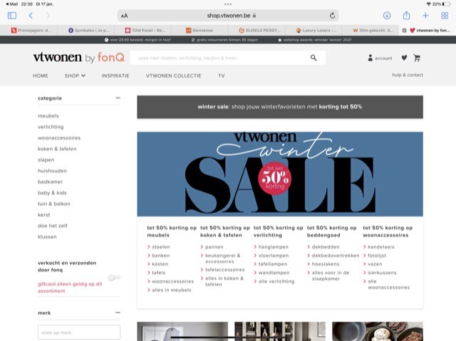Open the SHOP dropdown menu
The height and width of the screenshot is (341, 456).
[x=75, y=75]
